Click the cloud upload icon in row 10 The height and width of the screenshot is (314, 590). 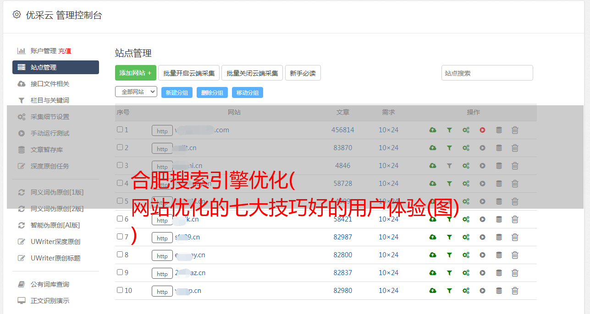click(x=433, y=291)
